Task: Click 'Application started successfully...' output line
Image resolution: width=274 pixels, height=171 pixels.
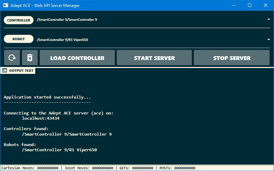Action: click(x=47, y=97)
